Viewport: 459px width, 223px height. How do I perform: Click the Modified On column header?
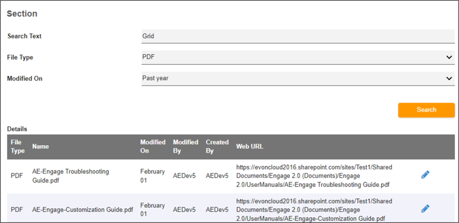click(x=152, y=146)
